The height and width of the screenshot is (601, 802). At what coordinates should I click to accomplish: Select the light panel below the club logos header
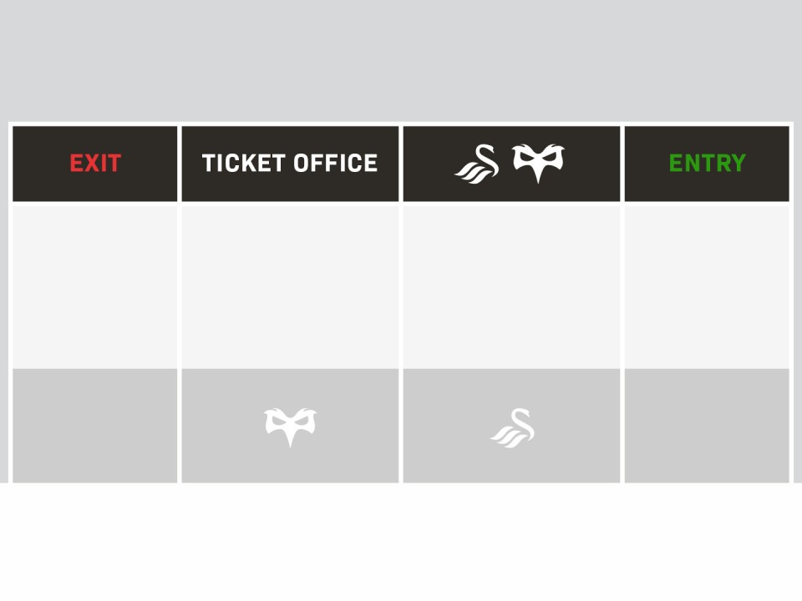click(512, 284)
